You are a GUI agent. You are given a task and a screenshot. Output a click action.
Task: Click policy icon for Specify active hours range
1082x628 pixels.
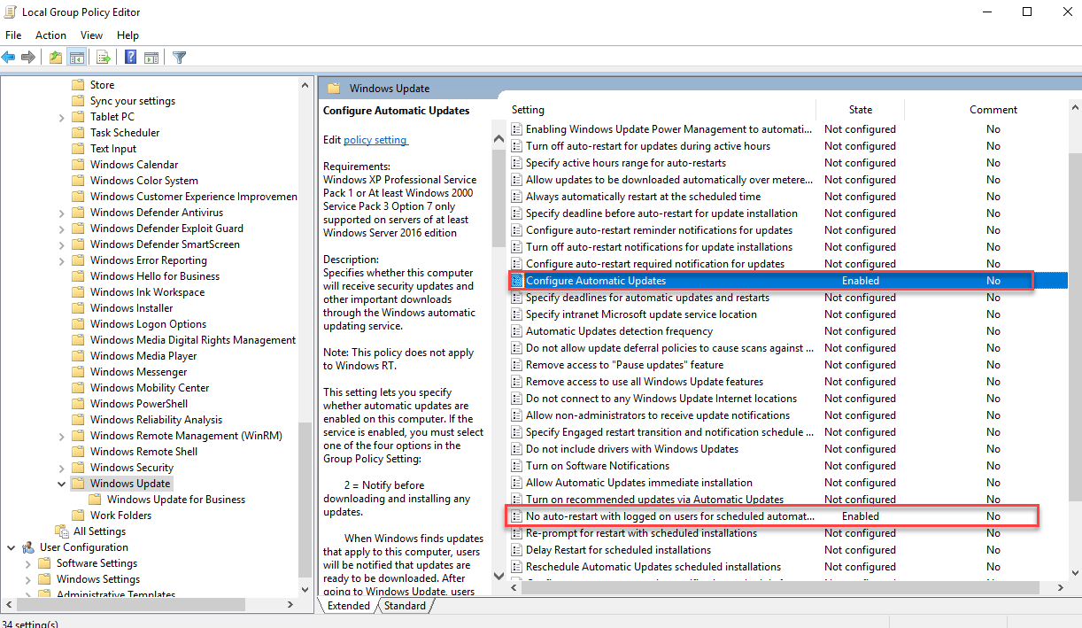pyautogui.click(x=517, y=163)
